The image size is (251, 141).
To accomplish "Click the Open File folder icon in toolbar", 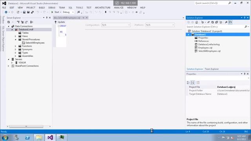I will pos(24,12).
